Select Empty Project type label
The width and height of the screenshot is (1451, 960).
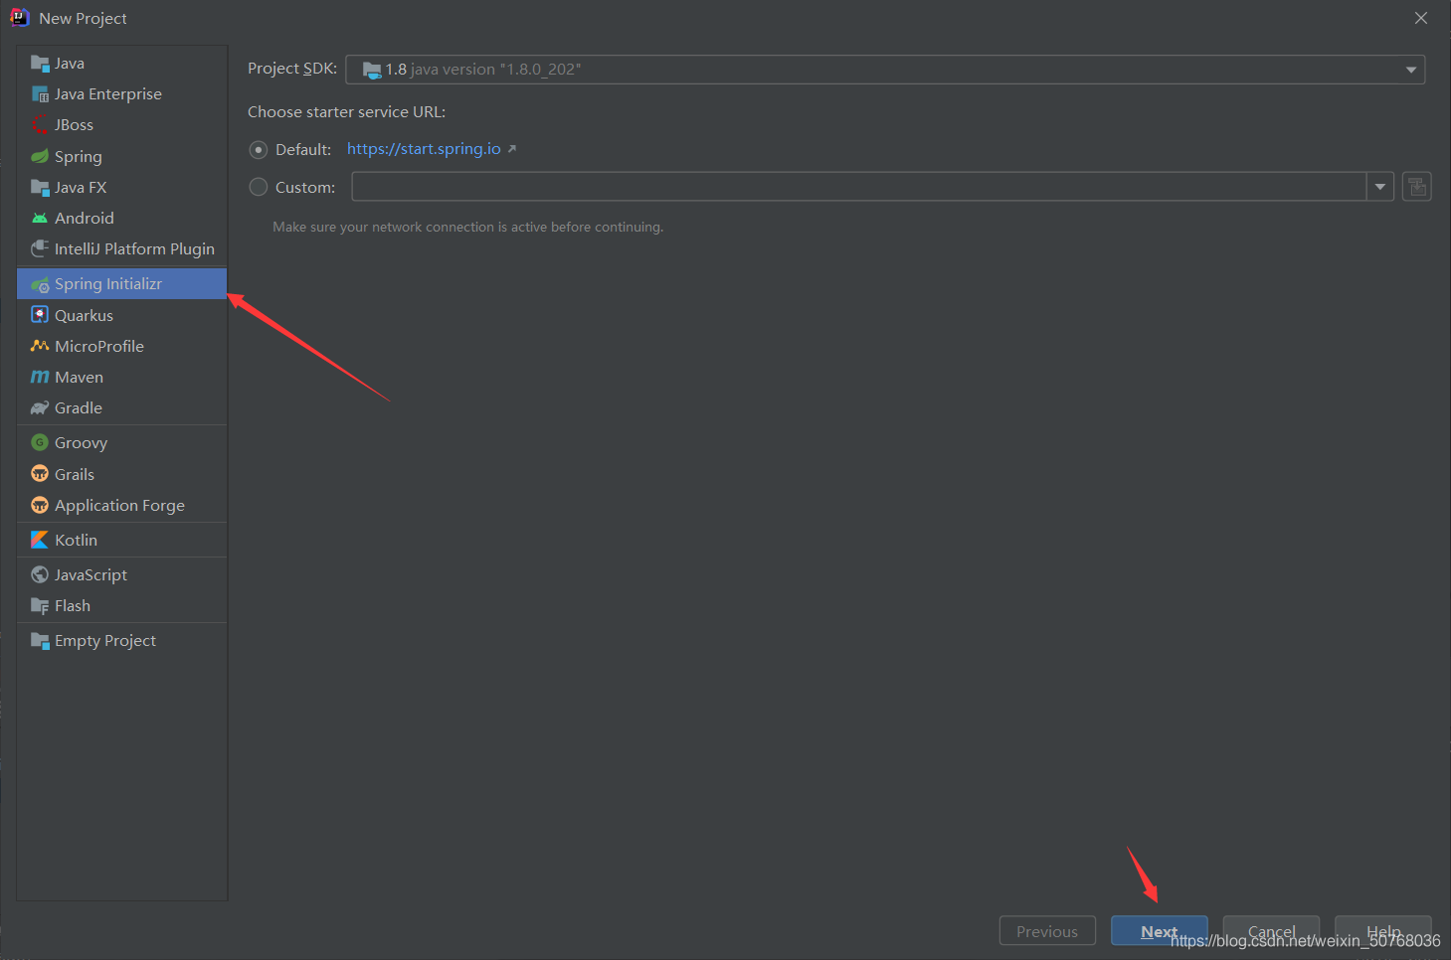point(105,641)
